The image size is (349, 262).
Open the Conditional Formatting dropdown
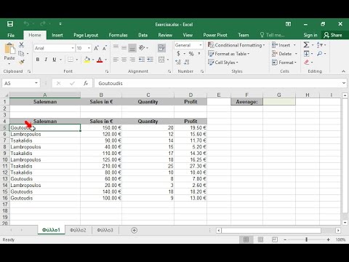tap(236, 45)
